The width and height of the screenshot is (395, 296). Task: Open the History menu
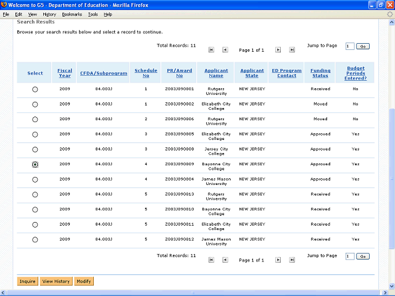49,14
